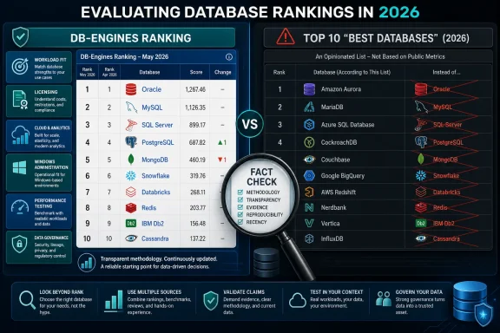Click the Databricks link in ranking table
Image resolution: width=500 pixels, height=333 pixels.
tap(156, 193)
